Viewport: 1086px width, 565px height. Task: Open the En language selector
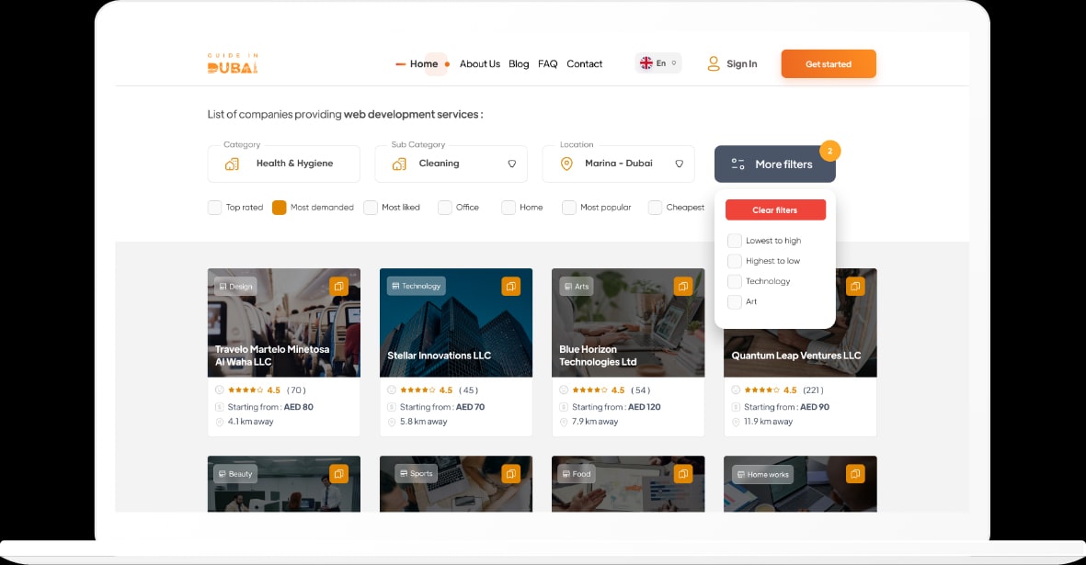(658, 63)
